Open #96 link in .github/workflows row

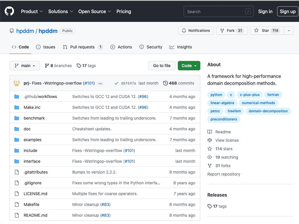click(x=143, y=97)
